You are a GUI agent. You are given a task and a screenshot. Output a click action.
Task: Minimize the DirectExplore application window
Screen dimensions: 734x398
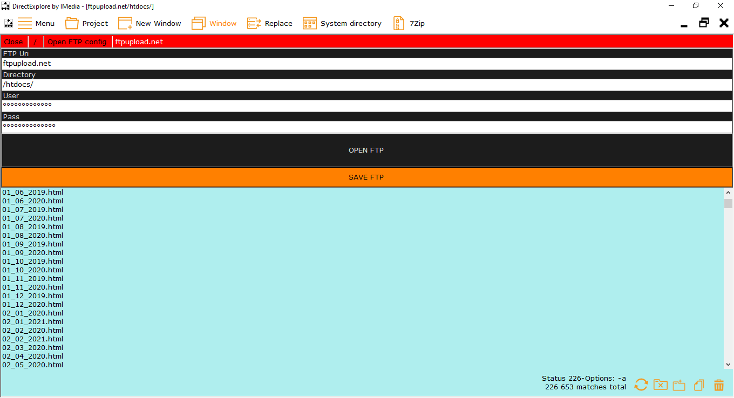coord(671,6)
